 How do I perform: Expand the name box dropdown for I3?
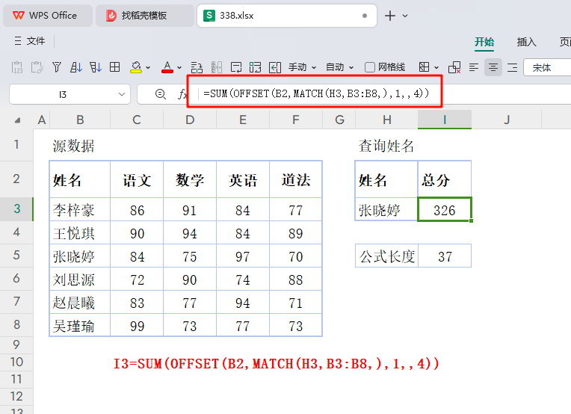(x=122, y=95)
